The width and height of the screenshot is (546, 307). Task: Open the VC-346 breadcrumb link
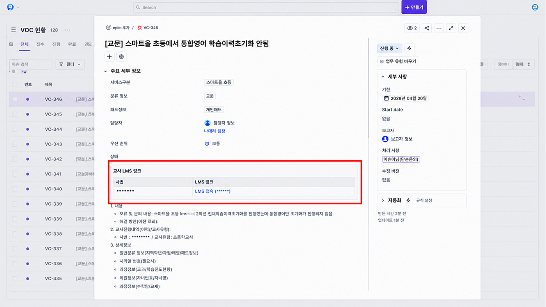151,28
